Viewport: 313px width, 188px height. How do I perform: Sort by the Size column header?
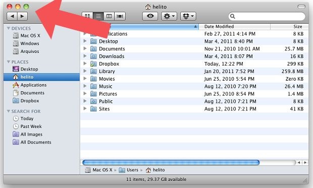pos(289,27)
